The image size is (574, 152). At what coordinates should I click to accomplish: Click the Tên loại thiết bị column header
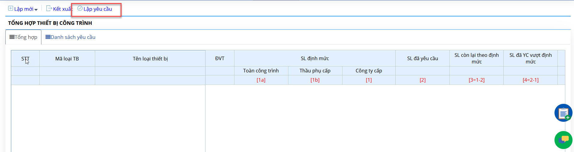150,59
